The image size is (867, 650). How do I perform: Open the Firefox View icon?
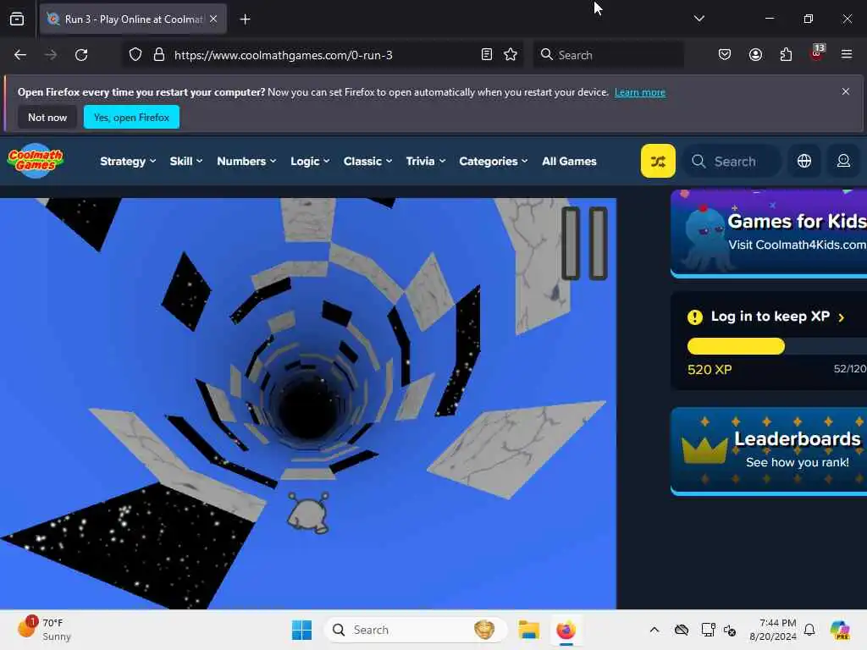(17, 19)
